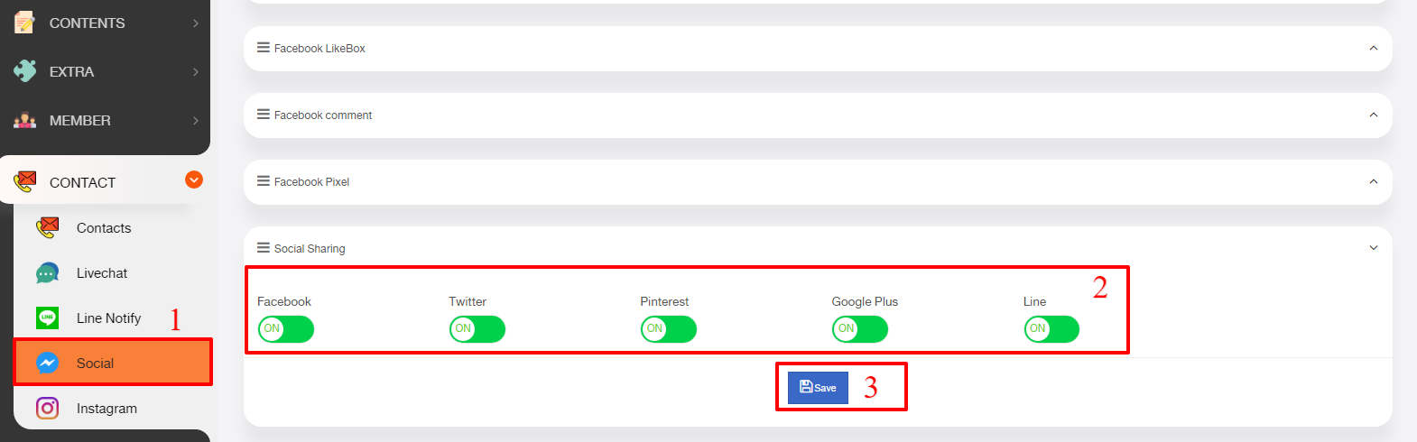Image resolution: width=1417 pixels, height=442 pixels.
Task: Click the Instagram camera icon
Action: point(47,408)
